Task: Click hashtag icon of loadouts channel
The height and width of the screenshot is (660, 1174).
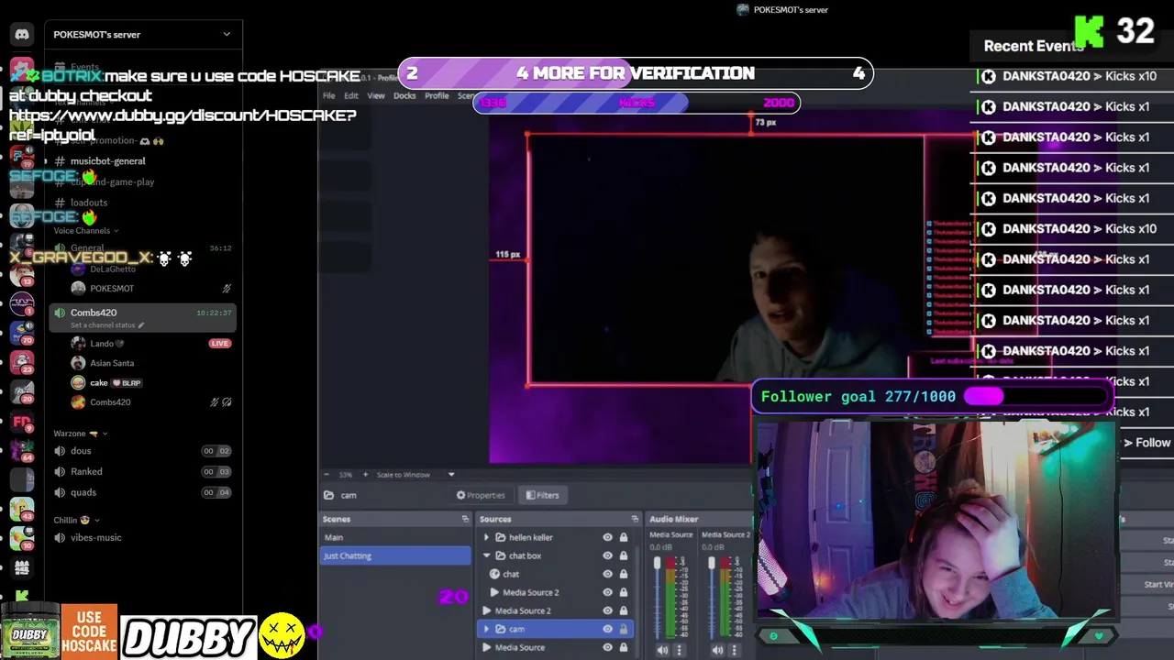Action: click(x=60, y=203)
